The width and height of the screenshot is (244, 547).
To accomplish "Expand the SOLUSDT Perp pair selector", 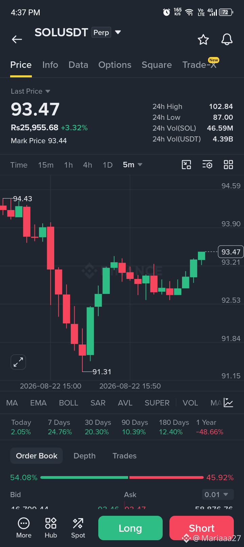I will pyautogui.click(x=118, y=32).
